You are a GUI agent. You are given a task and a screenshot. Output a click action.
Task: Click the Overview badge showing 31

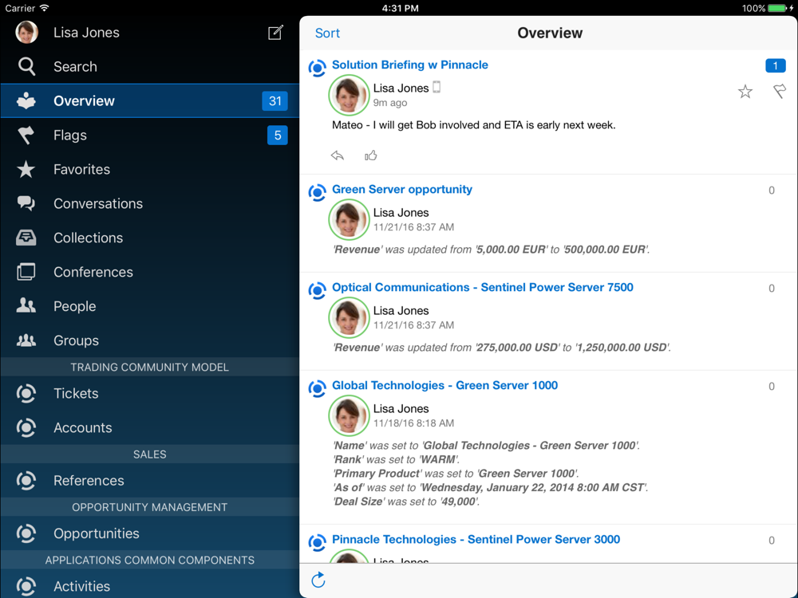point(275,100)
